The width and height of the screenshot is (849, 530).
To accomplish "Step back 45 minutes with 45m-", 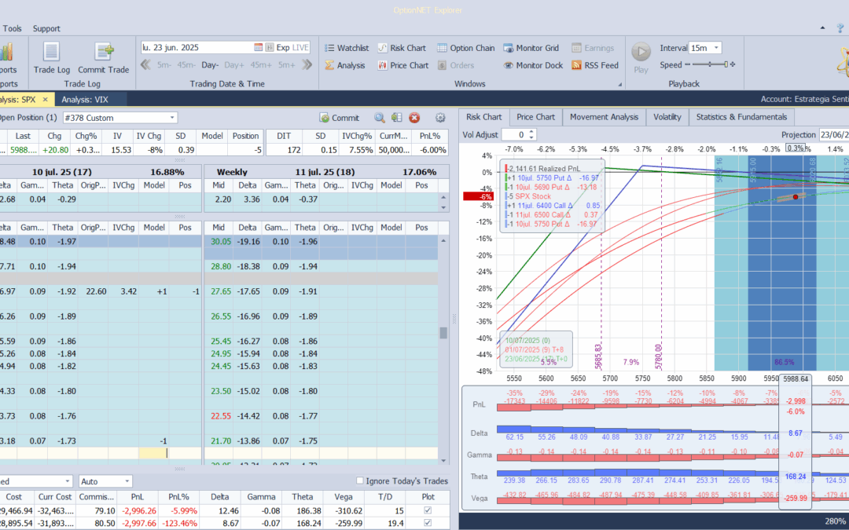I will pyautogui.click(x=186, y=65).
